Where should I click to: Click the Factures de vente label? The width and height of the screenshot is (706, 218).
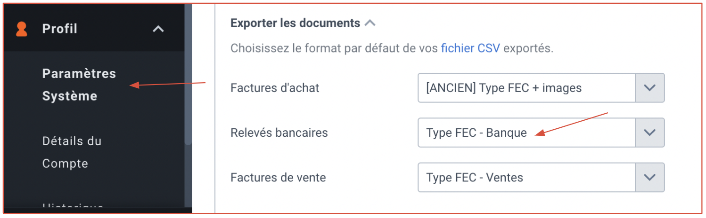coord(278,178)
